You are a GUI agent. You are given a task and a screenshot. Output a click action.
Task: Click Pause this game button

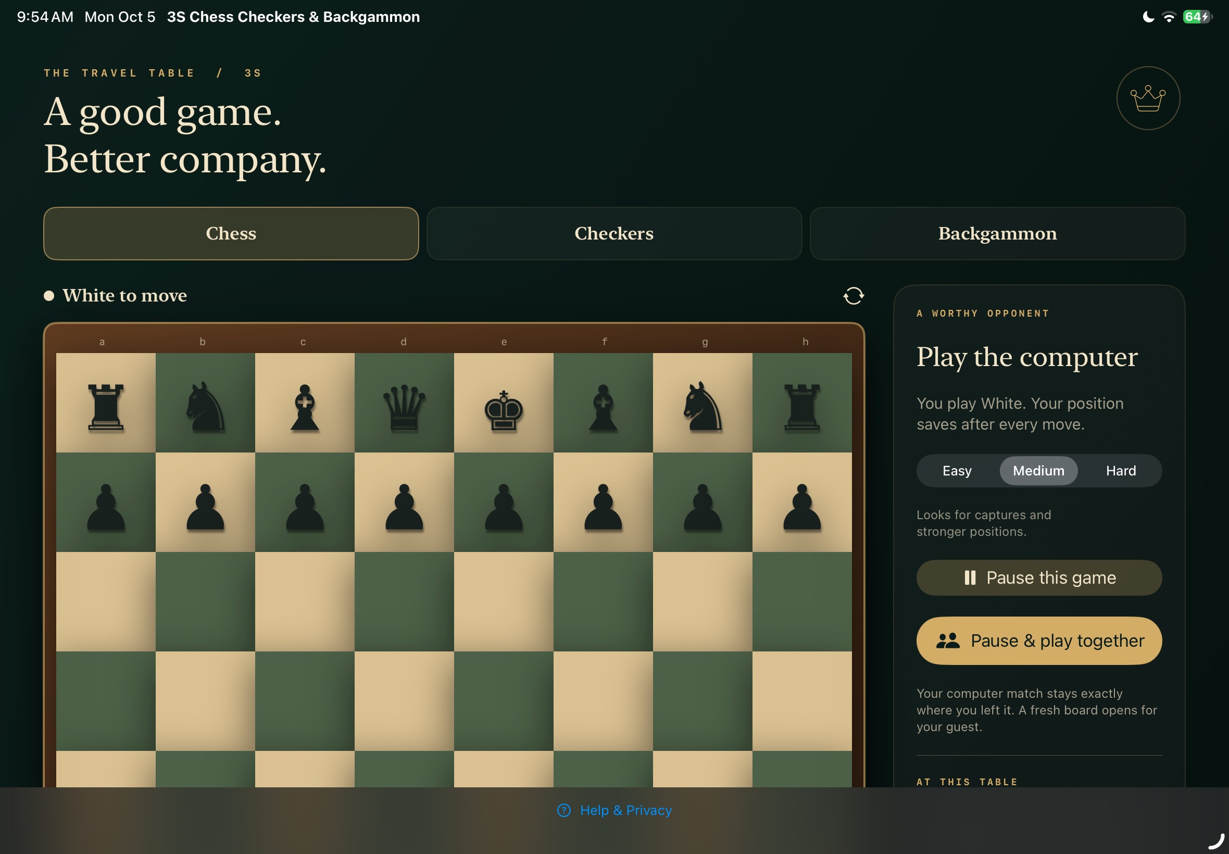click(x=1038, y=578)
